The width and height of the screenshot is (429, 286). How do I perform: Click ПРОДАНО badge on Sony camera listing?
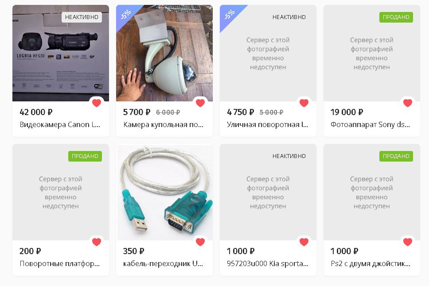pyautogui.click(x=396, y=17)
